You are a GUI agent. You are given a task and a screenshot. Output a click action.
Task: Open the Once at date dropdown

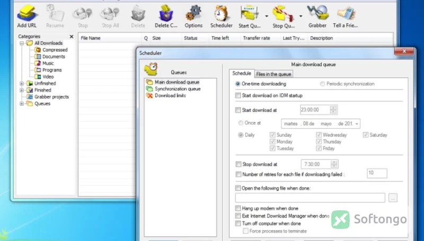click(357, 124)
